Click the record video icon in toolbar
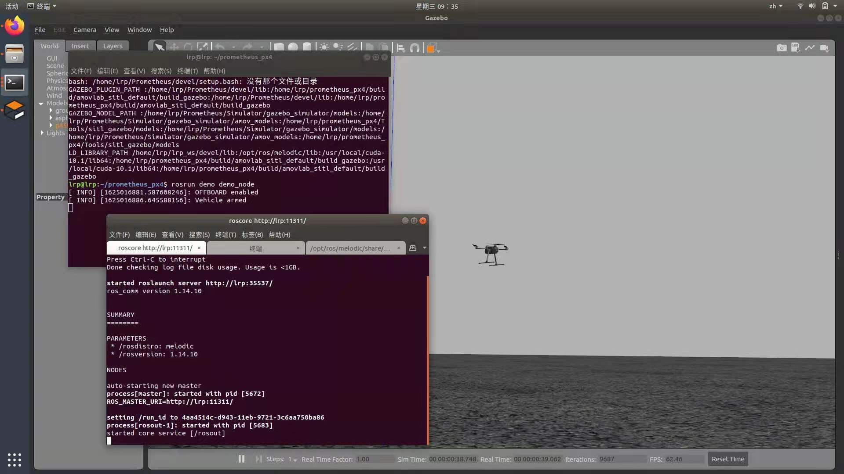 pos(825,48)
